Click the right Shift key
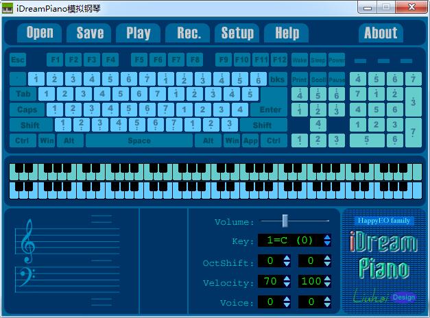The height and width of the screenshot is (318, 430). [263, 125]
